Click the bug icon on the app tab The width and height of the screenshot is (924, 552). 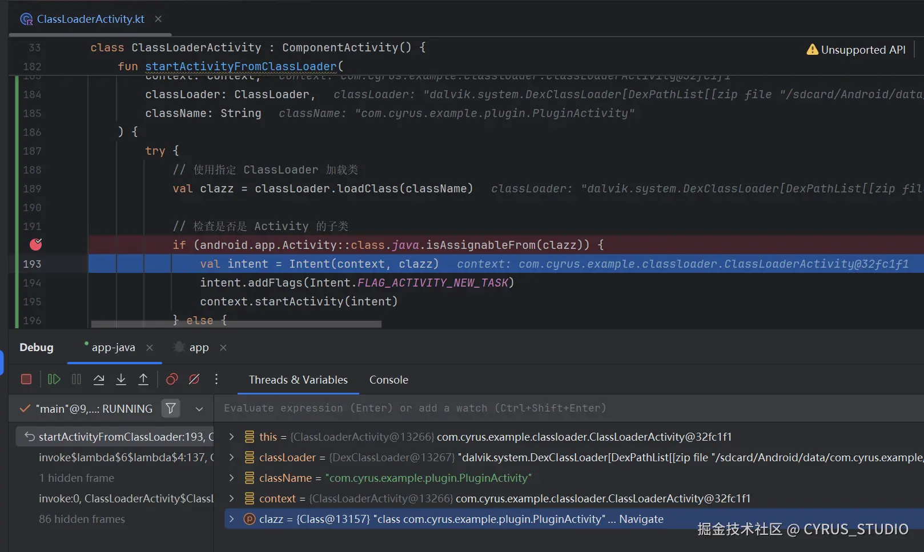tap(179, 347)
